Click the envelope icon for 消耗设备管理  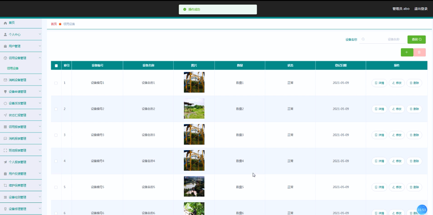click(5, 80)
